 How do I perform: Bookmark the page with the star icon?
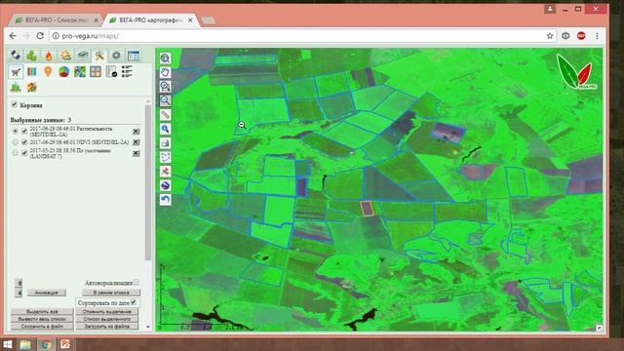coord(550,36)
